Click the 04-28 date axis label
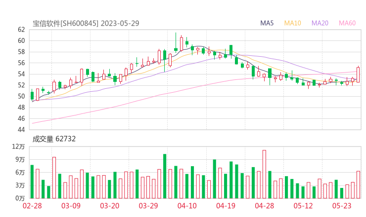The height and width of the screenshot is (217, 366). pyautogui.click(x=265, y=206)
